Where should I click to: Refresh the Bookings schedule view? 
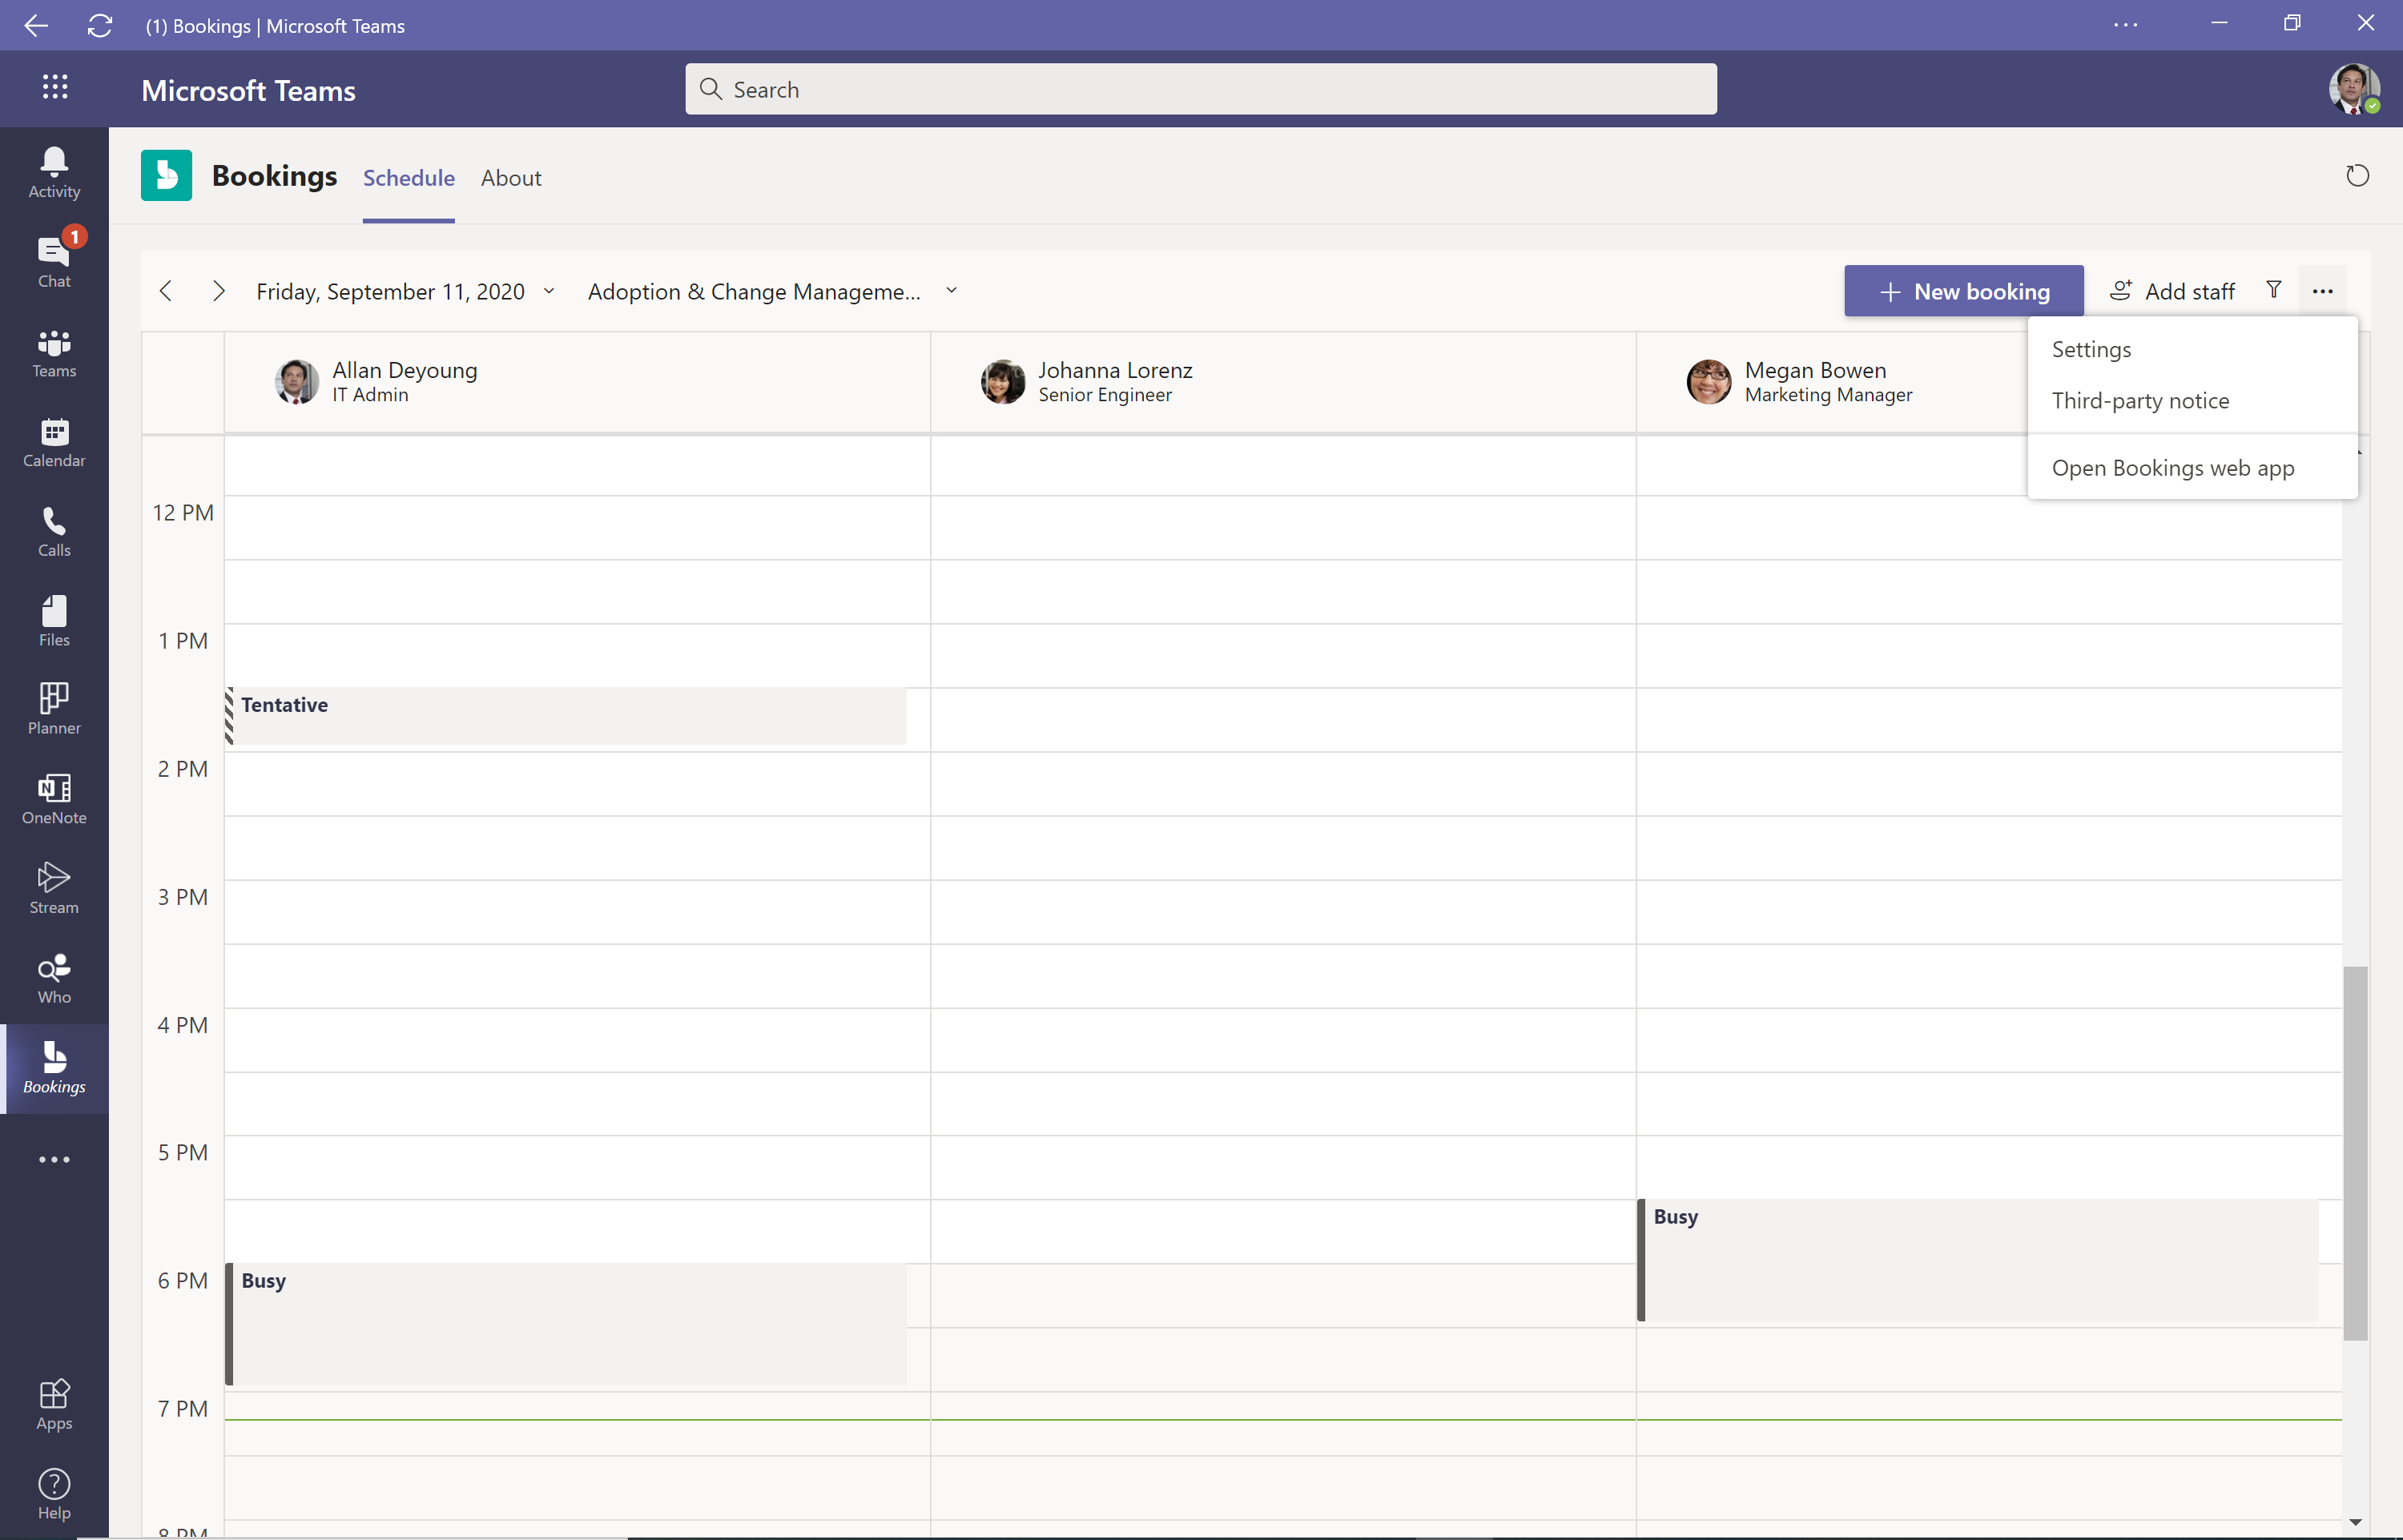click(2356, 175)
